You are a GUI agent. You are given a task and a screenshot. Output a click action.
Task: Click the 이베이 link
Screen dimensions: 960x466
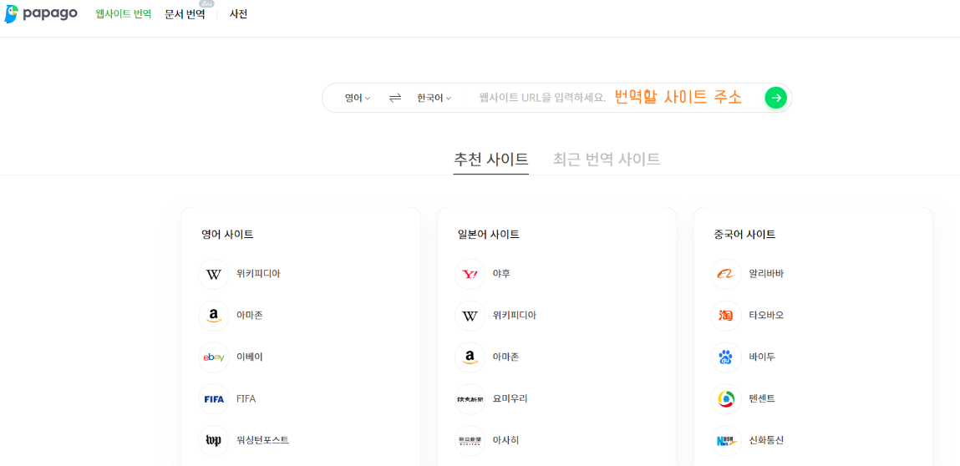coord(250,357)
